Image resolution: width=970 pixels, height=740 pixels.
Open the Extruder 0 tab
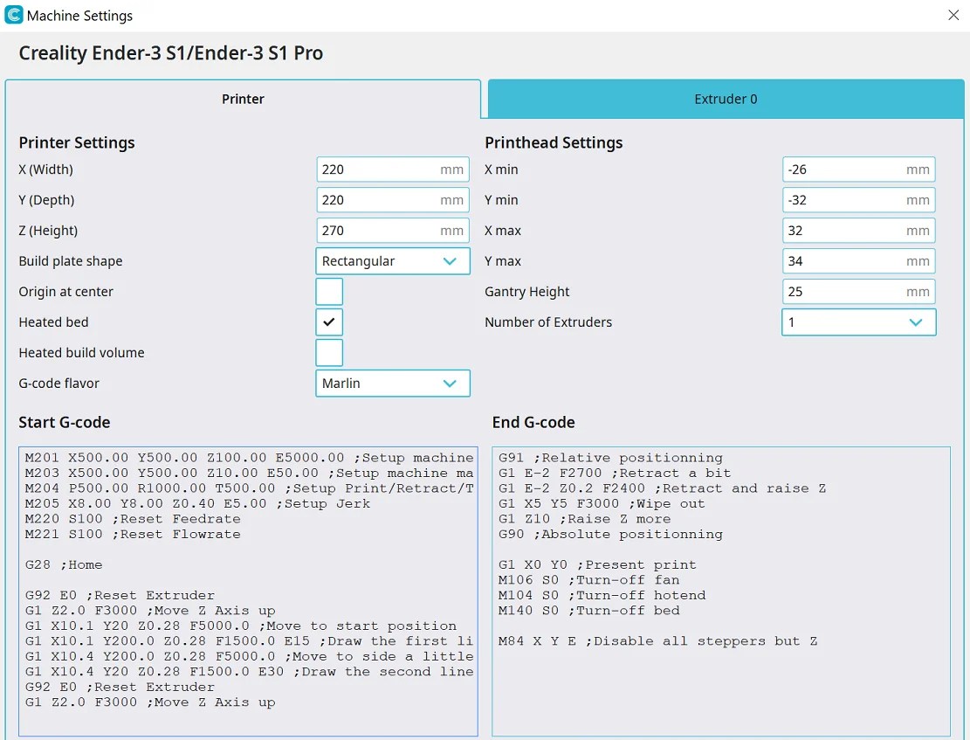tap(726, 99)
